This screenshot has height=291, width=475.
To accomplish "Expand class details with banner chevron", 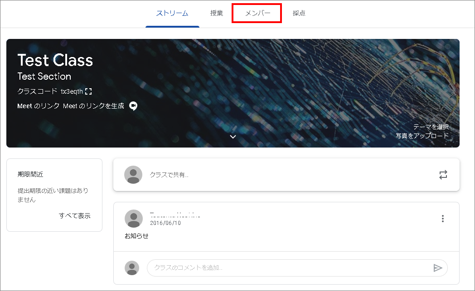I will click(233, 137).
